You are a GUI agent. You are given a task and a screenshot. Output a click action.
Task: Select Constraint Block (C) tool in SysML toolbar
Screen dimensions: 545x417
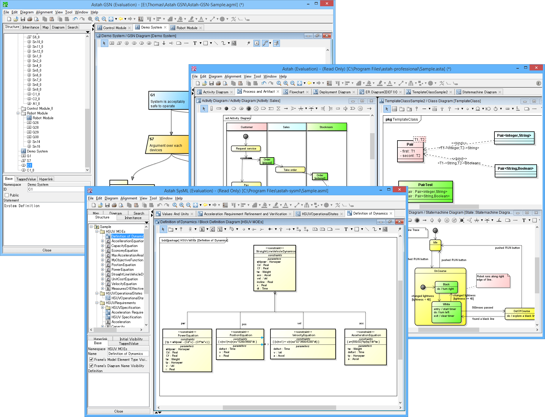212,229
